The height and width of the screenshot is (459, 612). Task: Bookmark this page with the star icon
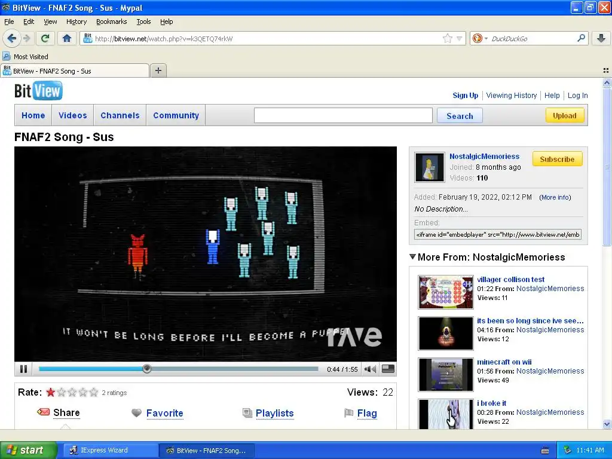click(447, 38)
